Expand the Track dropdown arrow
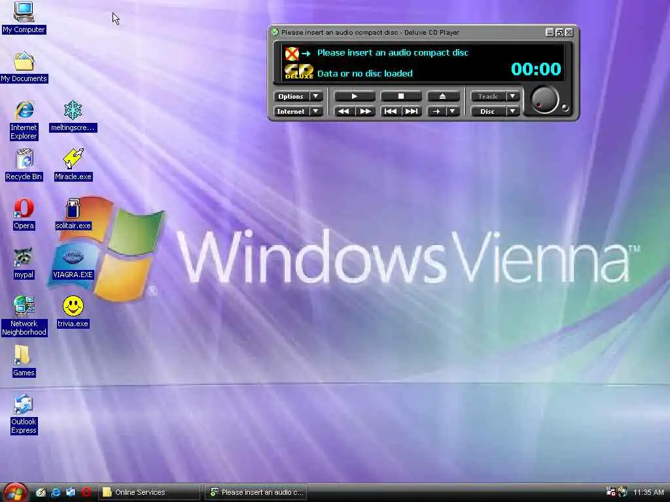670x502 pixels. (x=513, y=96)
